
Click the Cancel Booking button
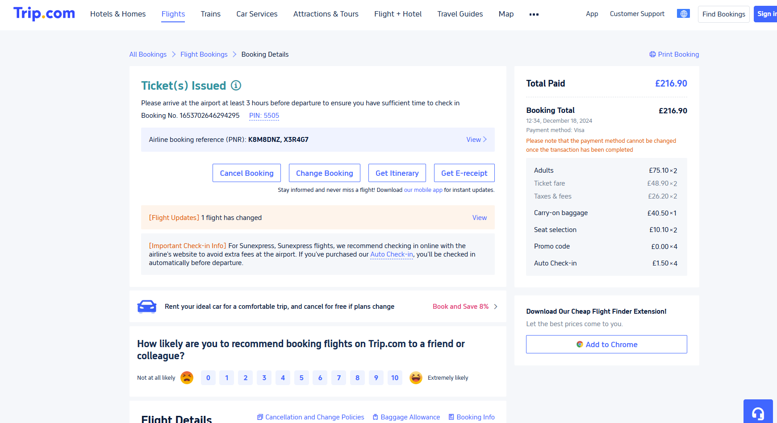click(246, 173)
